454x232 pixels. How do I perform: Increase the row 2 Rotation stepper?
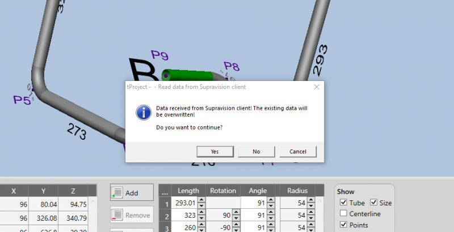[x=236, y=212]
